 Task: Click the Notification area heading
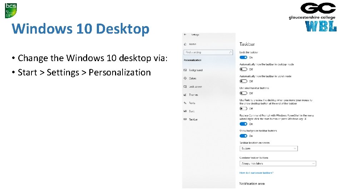(252, 184)
